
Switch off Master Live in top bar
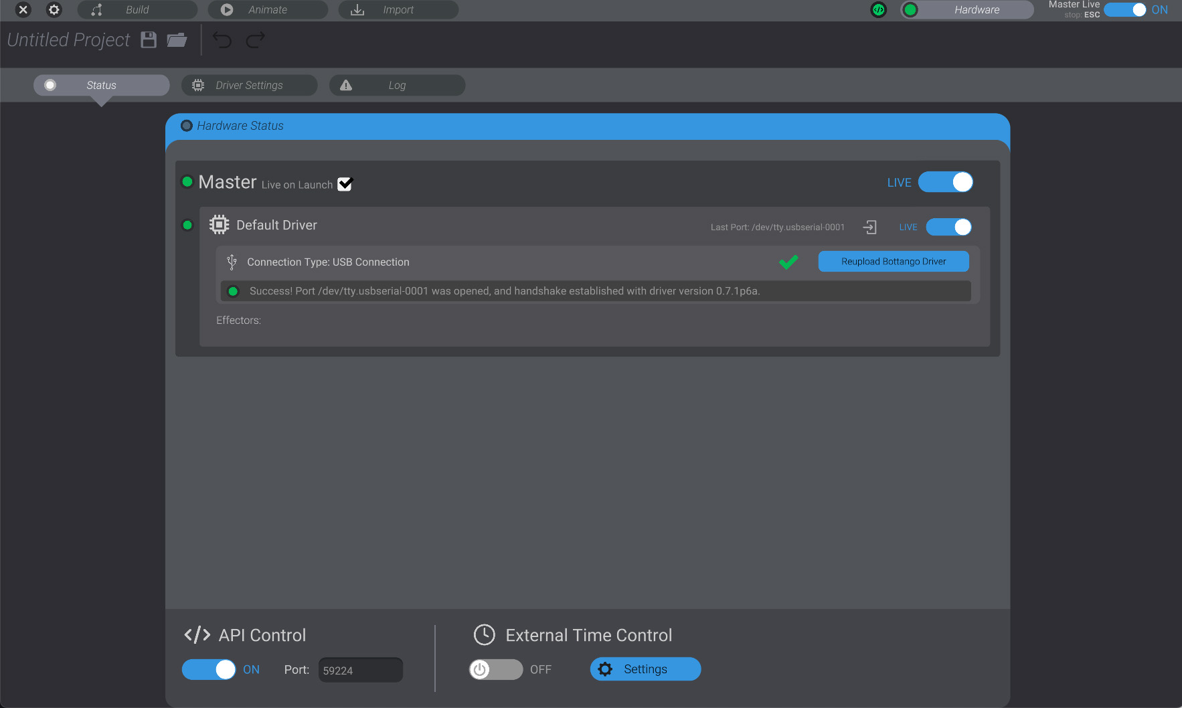pyautogui.click(x=1125, y=10)
